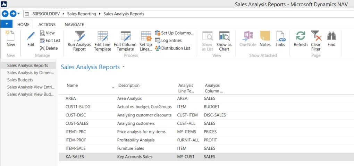Select ITEM1-PRC row
354x166 pixels.
point(206,132)
